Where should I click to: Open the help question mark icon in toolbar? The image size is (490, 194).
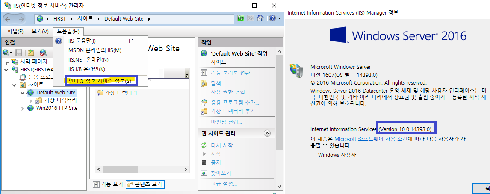[272, 18]
